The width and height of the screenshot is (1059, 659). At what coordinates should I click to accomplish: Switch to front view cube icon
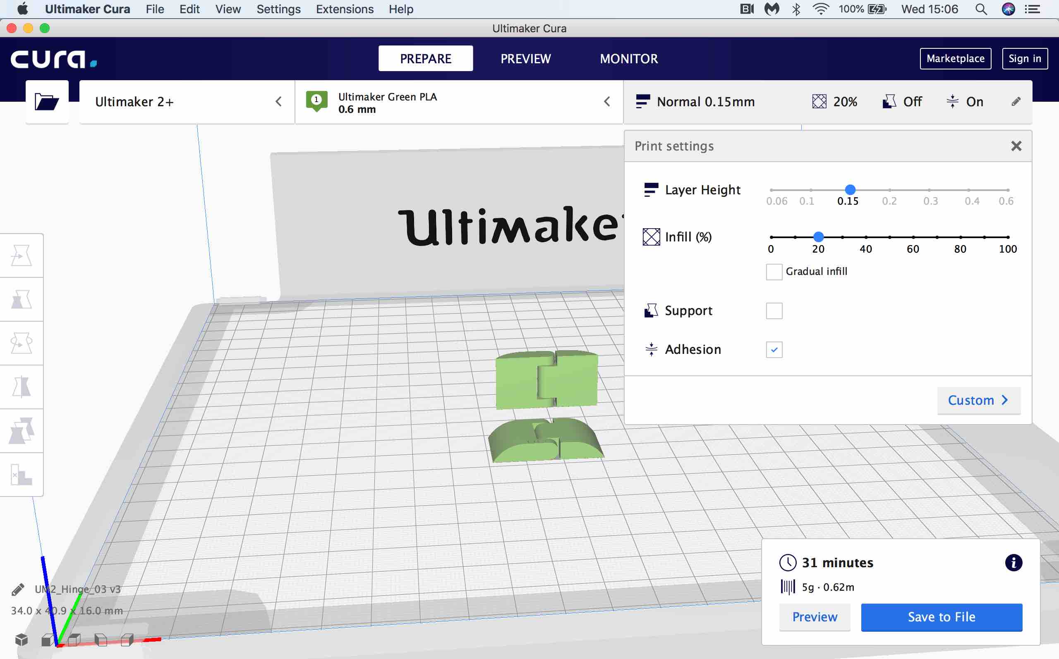pyautogui.click(x=48, y=640)
